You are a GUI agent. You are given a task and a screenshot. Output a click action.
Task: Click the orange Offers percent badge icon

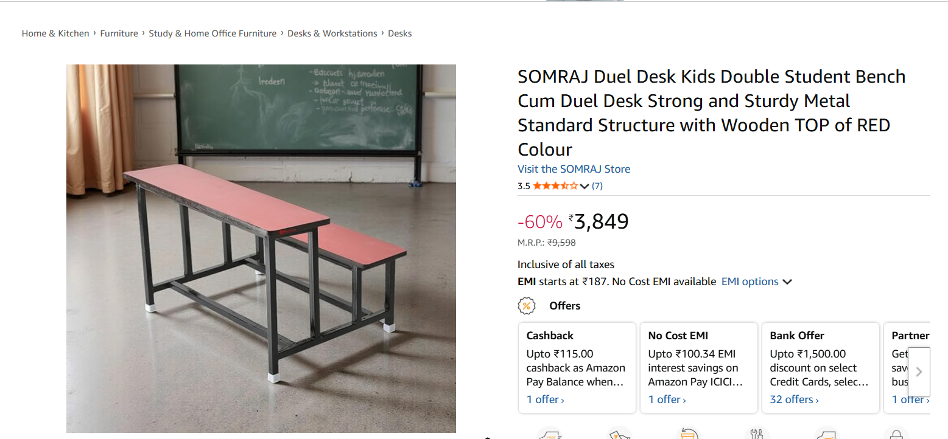(x=527, y=306)
